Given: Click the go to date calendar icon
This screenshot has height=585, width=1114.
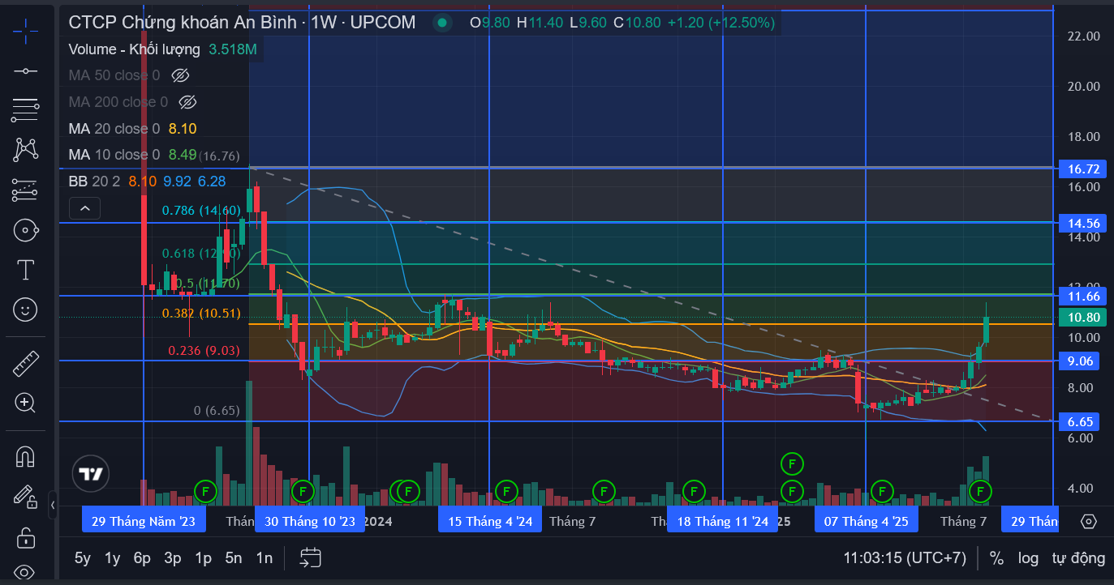Looking at the screenshot, I should click(311, 557).
